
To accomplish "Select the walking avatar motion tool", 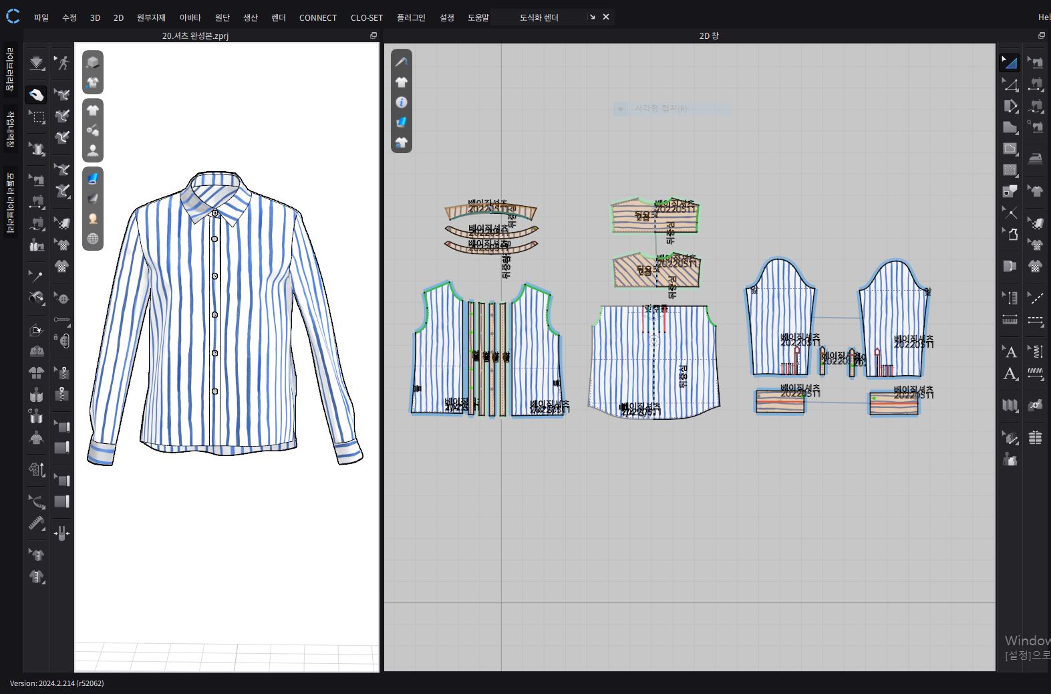I will pos(62,63).
